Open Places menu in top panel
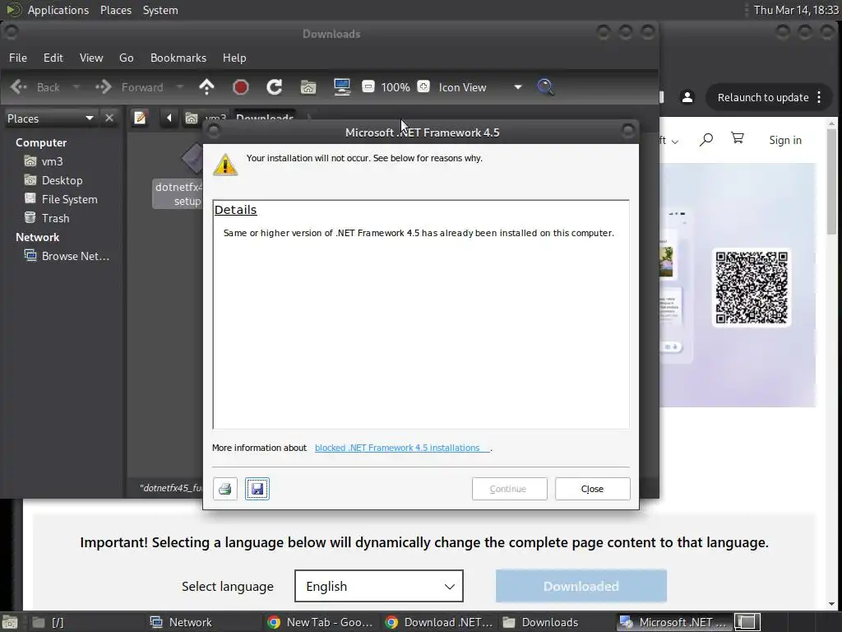Screen dimensions: 842x632 click(x=116, y=10)
